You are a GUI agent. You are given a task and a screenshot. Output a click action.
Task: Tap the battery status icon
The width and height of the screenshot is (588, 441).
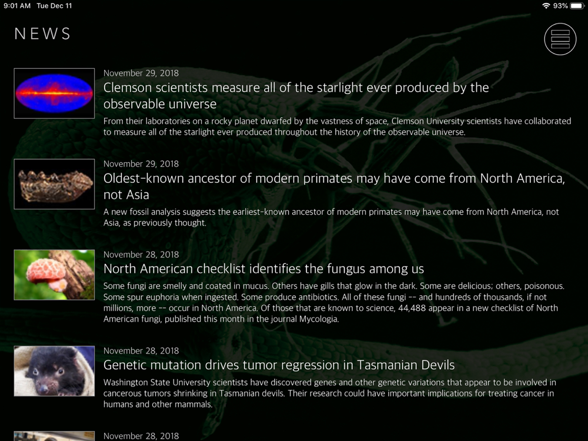pos(577,6)
